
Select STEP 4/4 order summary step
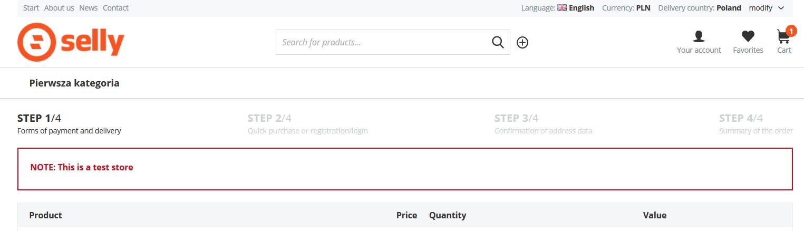point(755,123)
